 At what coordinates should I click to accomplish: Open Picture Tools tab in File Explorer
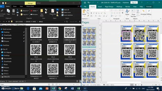pos(30,6)
